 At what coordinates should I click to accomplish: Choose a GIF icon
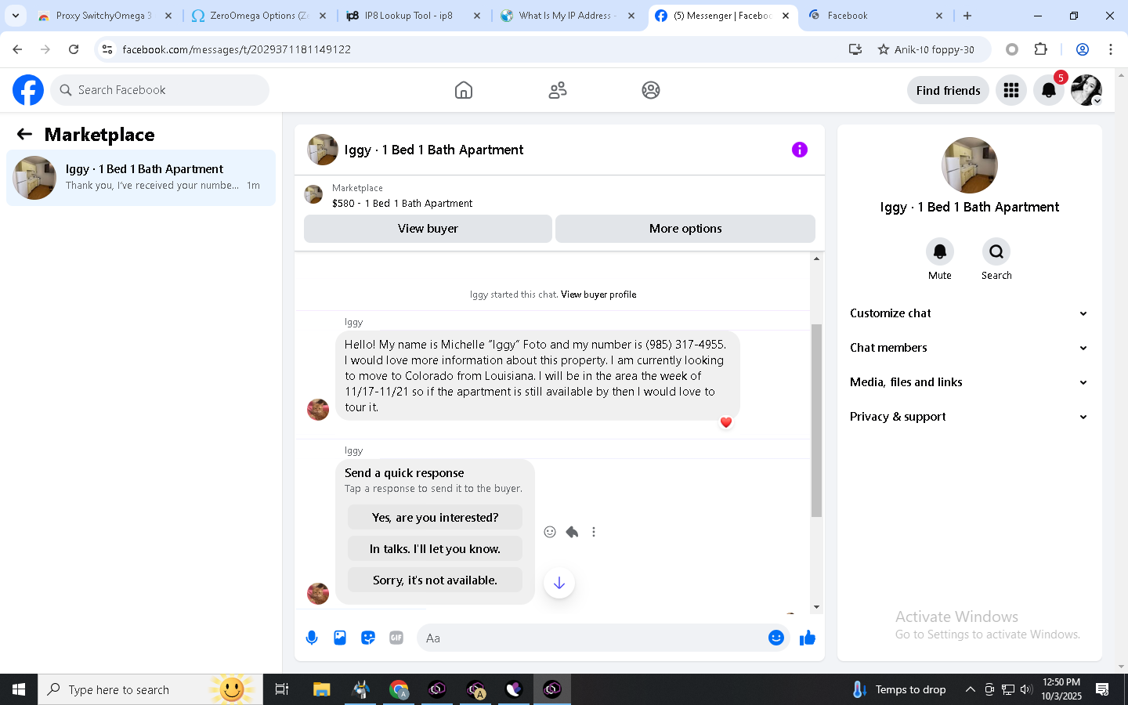tap(396, 638)
